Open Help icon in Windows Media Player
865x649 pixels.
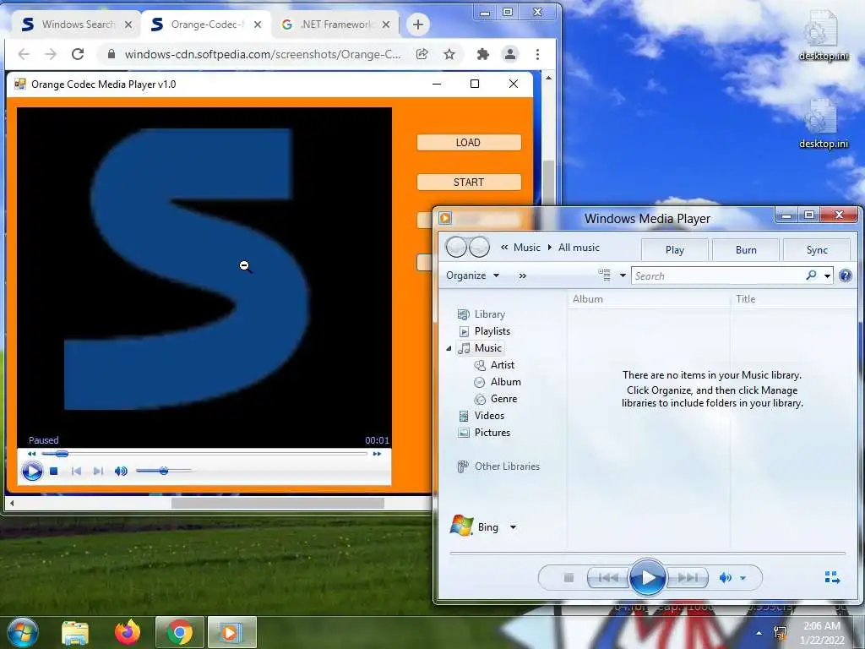(x=845, y=275)
